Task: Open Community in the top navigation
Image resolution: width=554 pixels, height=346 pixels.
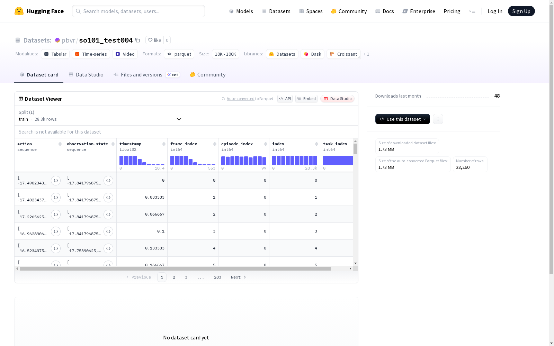Action: [349, 11]
